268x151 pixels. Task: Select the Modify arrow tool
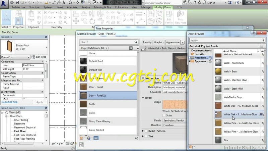click(6, 17)
